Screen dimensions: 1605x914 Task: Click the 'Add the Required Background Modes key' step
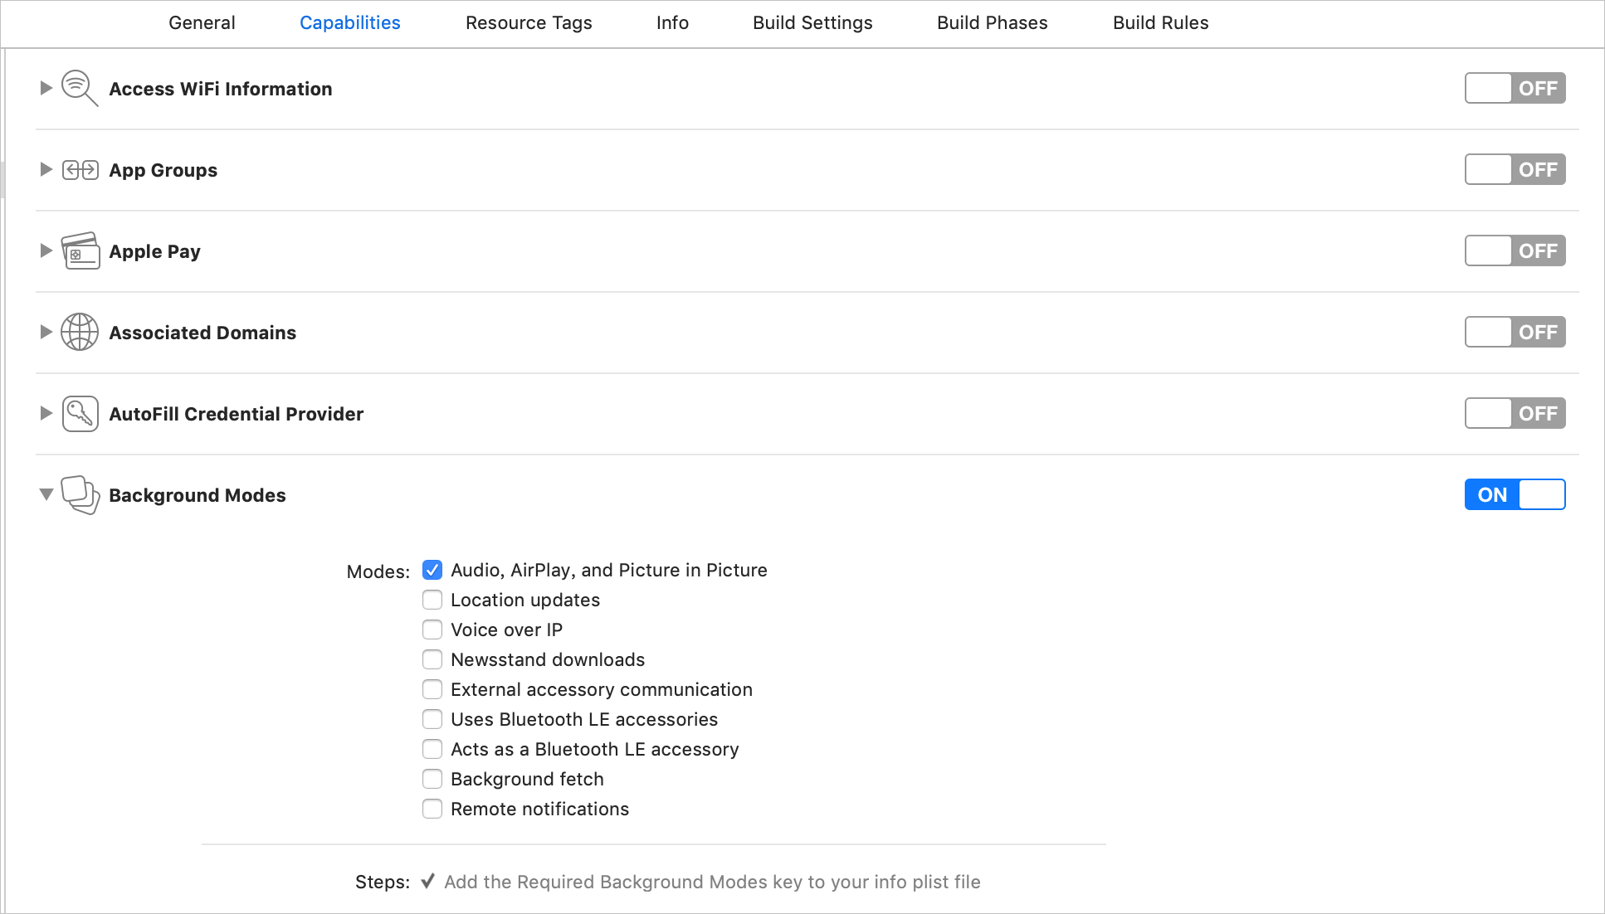tap(712, 882)
